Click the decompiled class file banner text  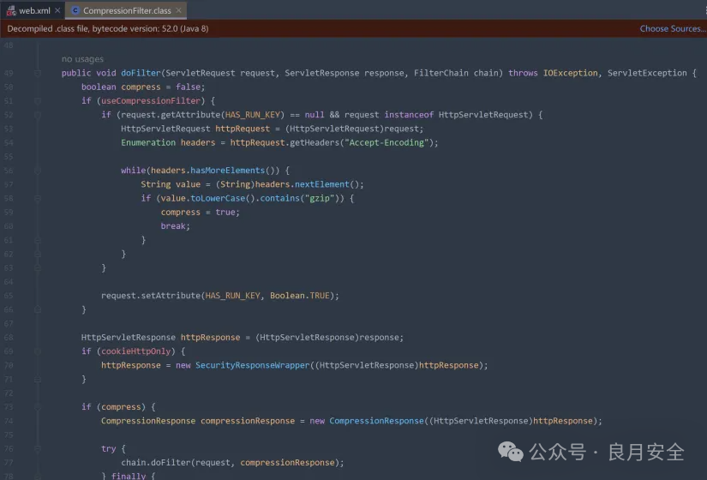click(108, 28)
